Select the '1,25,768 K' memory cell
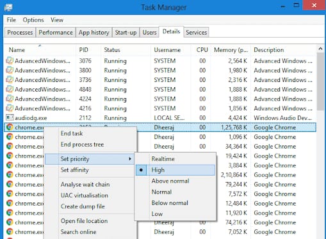 coord(234,128)
